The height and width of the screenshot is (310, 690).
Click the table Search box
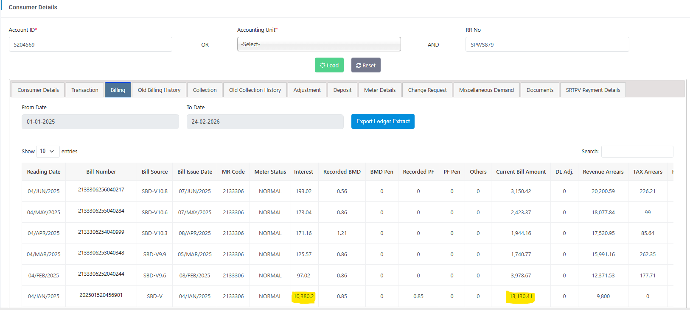pyautogui.click(x=637, y=152)
